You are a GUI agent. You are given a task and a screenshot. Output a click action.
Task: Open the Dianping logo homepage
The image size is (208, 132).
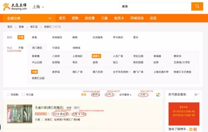[15, 6]
